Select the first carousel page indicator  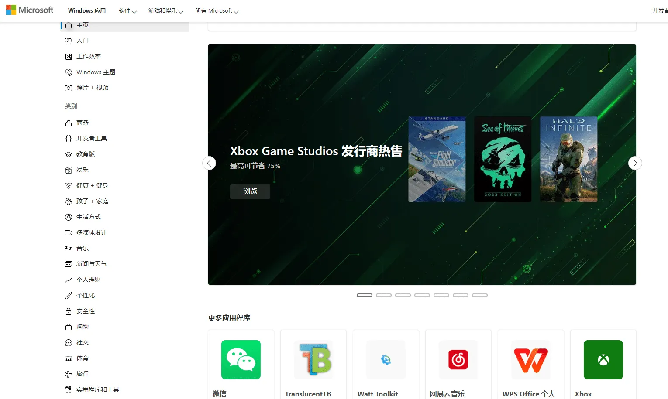pos(365,295)
